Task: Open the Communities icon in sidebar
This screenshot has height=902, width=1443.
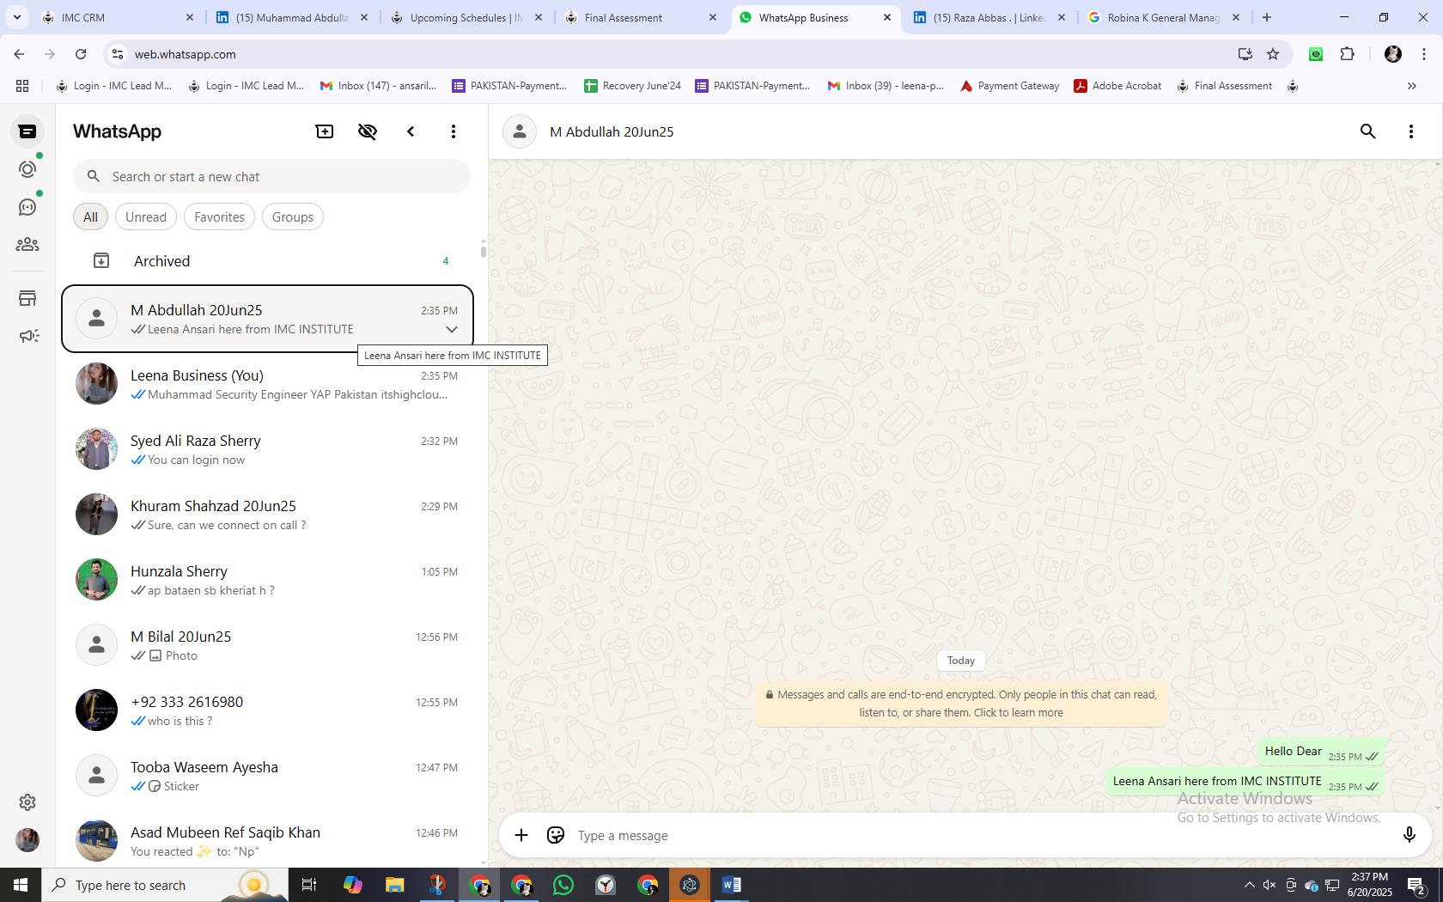Action: coord(27,245)
